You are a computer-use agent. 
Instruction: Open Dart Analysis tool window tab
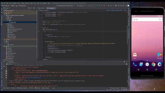(46, 88)
